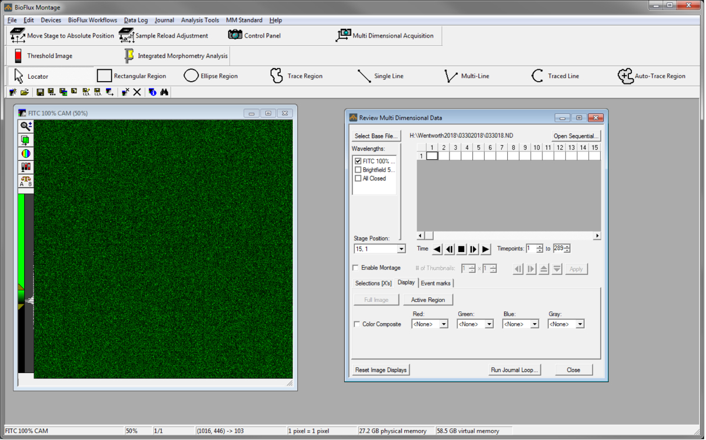Image resolution: width=706 pixels, height=440 pixels.
Task: Click the binoculars icon in the toolbar
Action: [x=165, y=92]
